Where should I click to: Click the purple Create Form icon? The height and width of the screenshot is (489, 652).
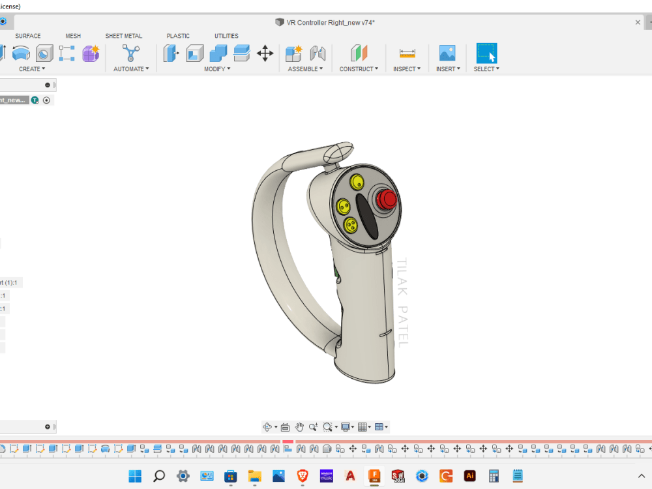[x=91, y=53]
